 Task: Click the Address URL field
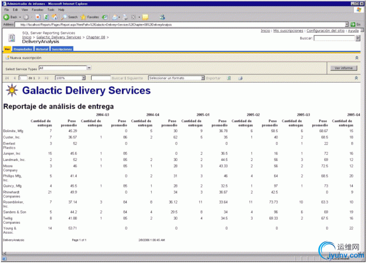click(x=180, y=24)
